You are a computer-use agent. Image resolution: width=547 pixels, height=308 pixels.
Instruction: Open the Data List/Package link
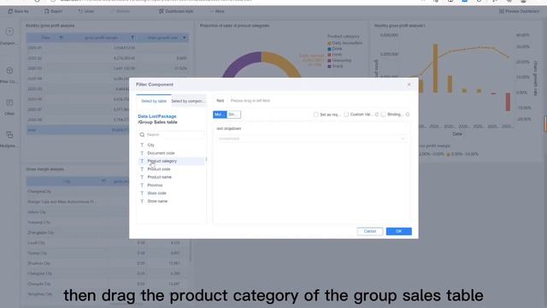(157, 116)
